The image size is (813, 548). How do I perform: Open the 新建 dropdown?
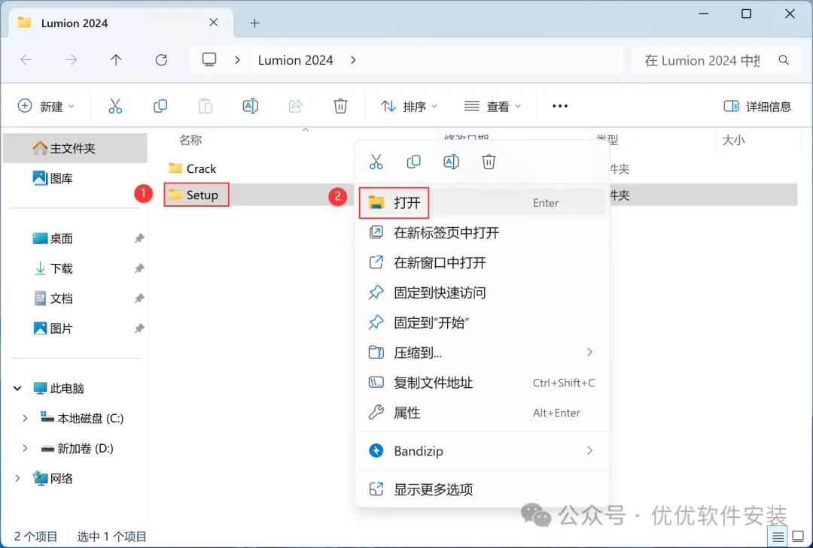pos(46,106)
